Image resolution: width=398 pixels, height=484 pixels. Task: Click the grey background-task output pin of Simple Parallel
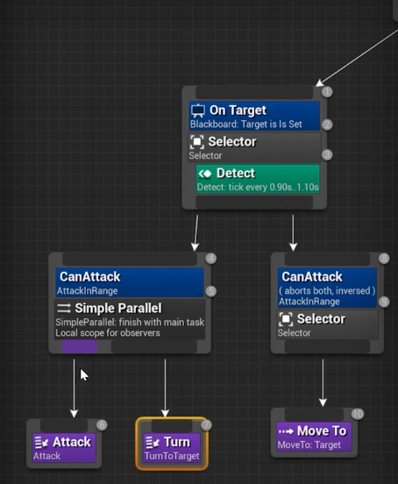(x=154, y=346)
